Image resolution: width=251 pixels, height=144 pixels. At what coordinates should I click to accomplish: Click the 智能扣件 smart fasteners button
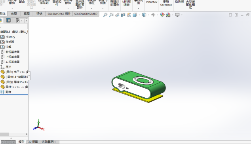pyautogui.click(x=57, y=3)
